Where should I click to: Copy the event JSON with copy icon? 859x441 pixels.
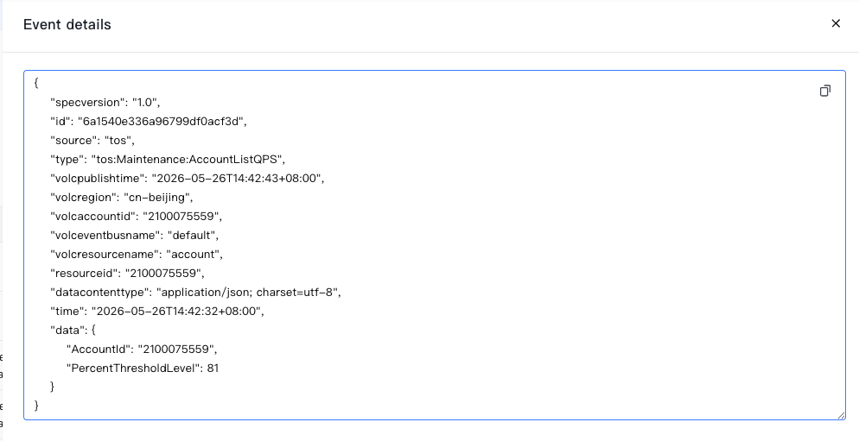click(x=825, y=91)
